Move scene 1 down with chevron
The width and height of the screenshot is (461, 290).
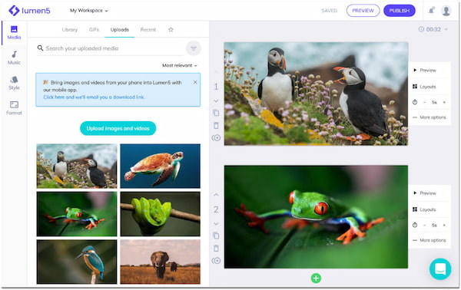[216, 101]
